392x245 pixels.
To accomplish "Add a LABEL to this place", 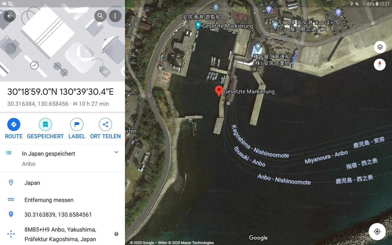I will 77,129.
